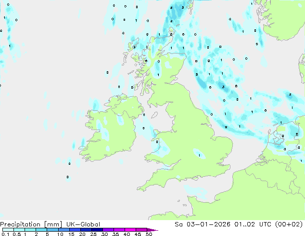Image resolution: width=305 pixels, height=236 pixels.
Task: Click the "25" legend scale label
Action: [93, 234]
